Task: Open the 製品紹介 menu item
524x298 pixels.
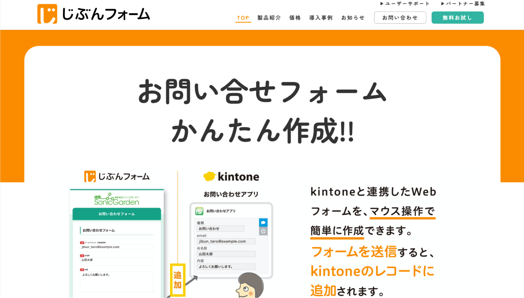Action: 269,18
